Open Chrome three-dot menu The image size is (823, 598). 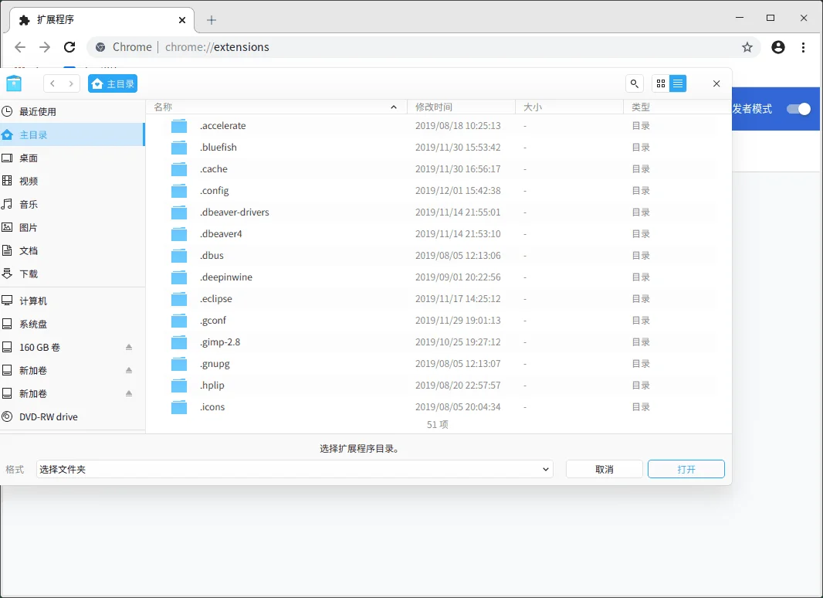pos(803,47)
